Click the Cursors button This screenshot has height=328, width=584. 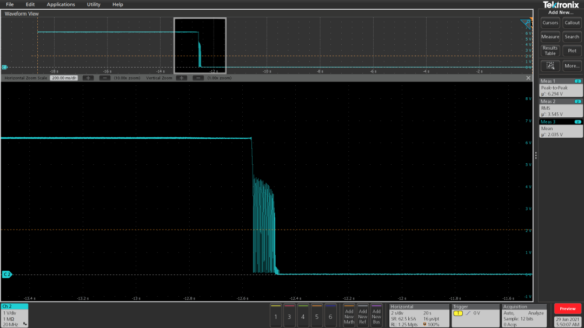point(550,23)
